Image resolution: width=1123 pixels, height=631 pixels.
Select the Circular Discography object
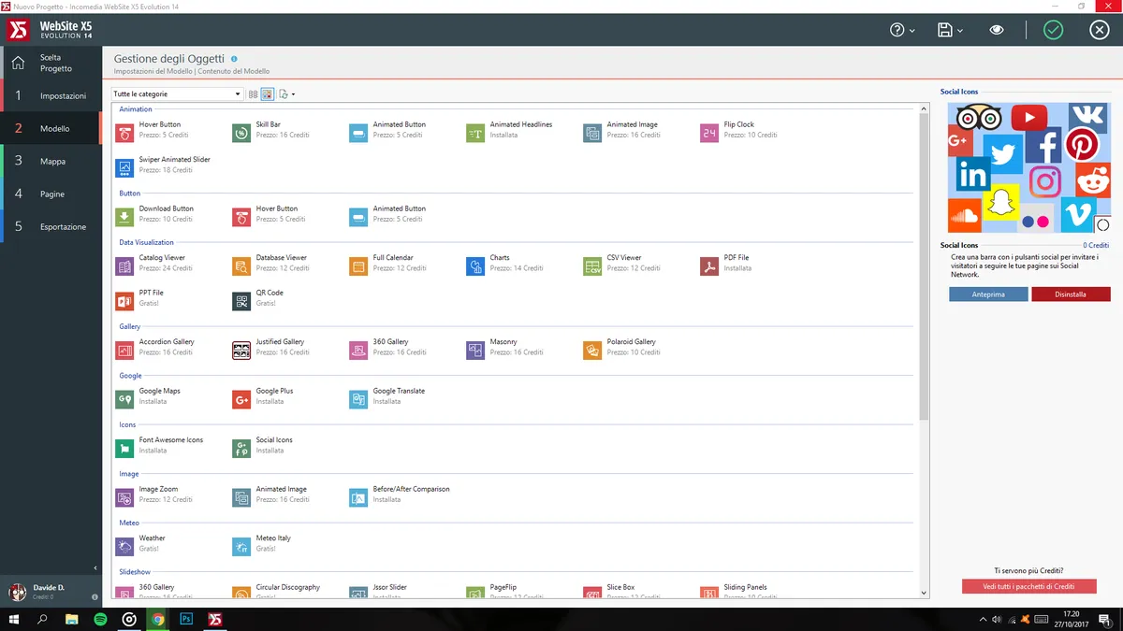click(x=277, y=592)
